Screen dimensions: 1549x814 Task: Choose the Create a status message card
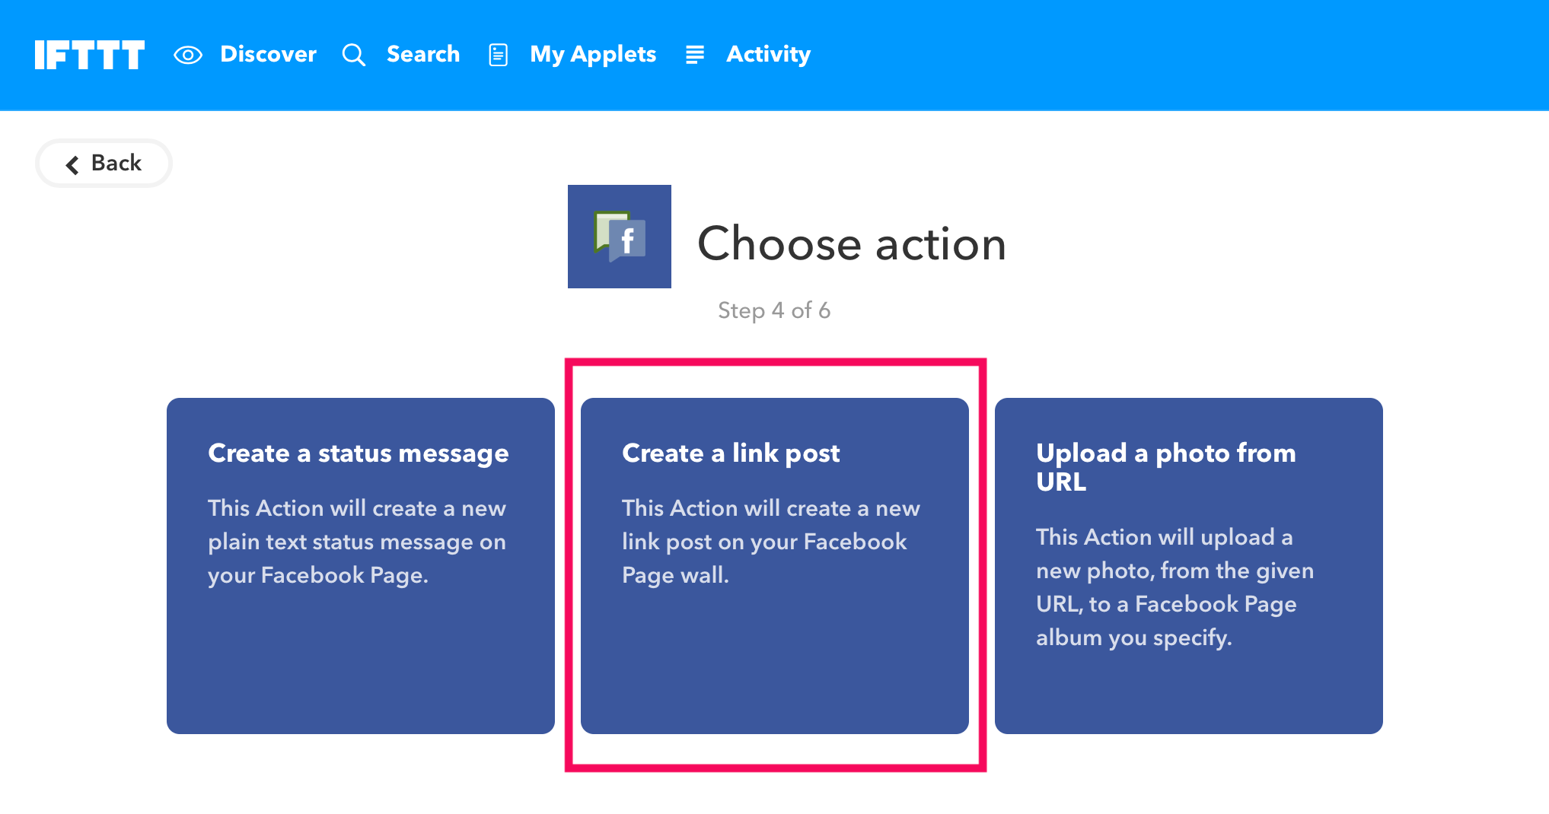(361, 565)
